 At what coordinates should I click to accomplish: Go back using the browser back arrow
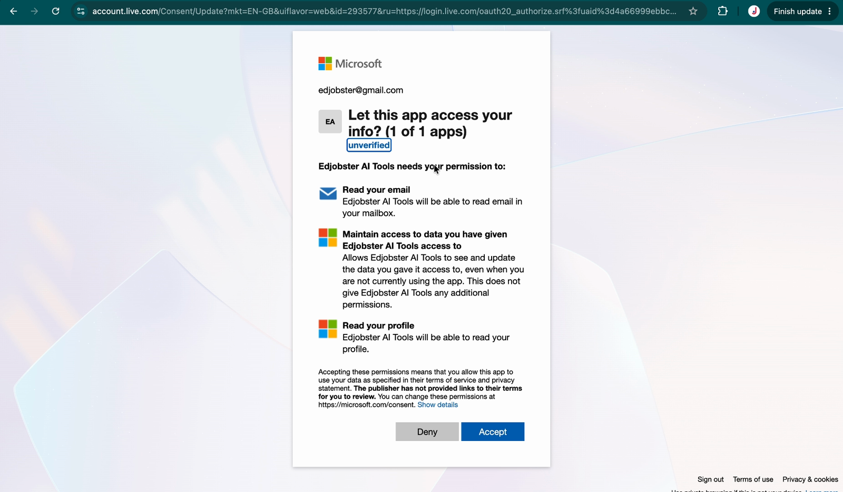tap(14, 11)
